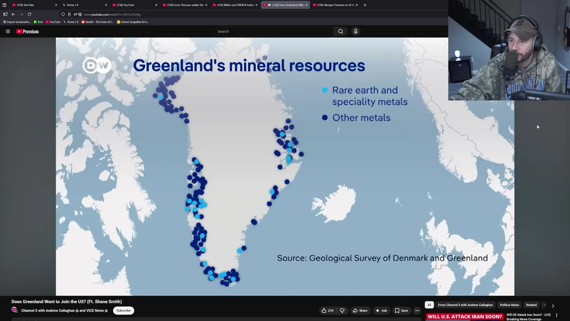The image size is (570, 321).
Task: Open Channel 5 channel avatar
Action: tap(15, 310)
